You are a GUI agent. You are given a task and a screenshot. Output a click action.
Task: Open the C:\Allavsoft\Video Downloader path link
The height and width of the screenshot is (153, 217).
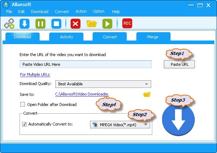[82, 94]
